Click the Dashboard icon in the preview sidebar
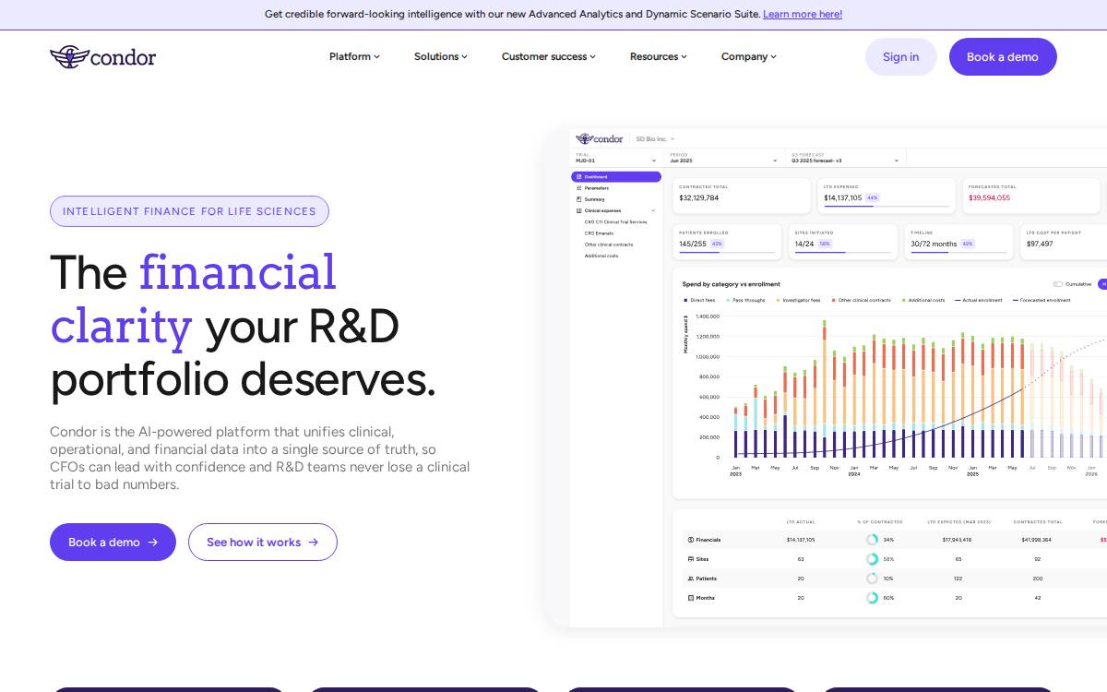Viewport: 1107px width, 692px height. pyautogui.click(x=578, y=176)
